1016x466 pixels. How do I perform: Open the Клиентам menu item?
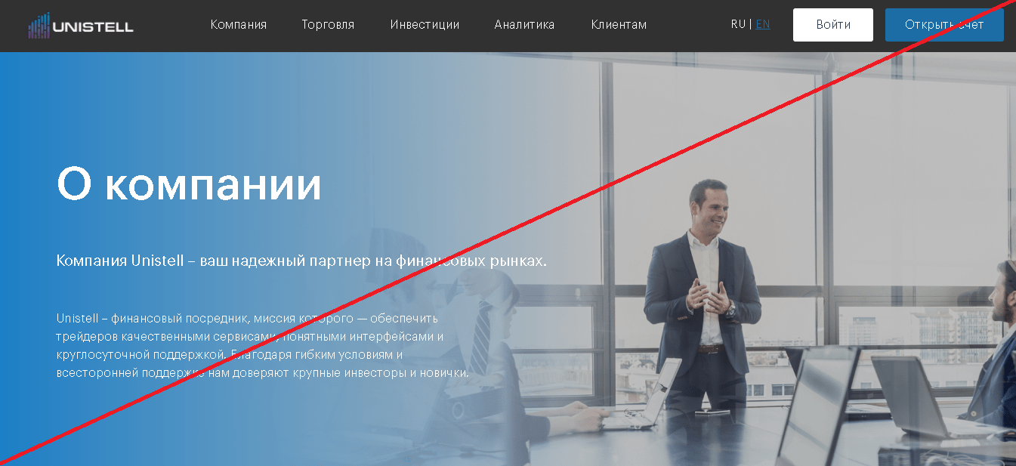pyautogui.click(x=619, y=25)
